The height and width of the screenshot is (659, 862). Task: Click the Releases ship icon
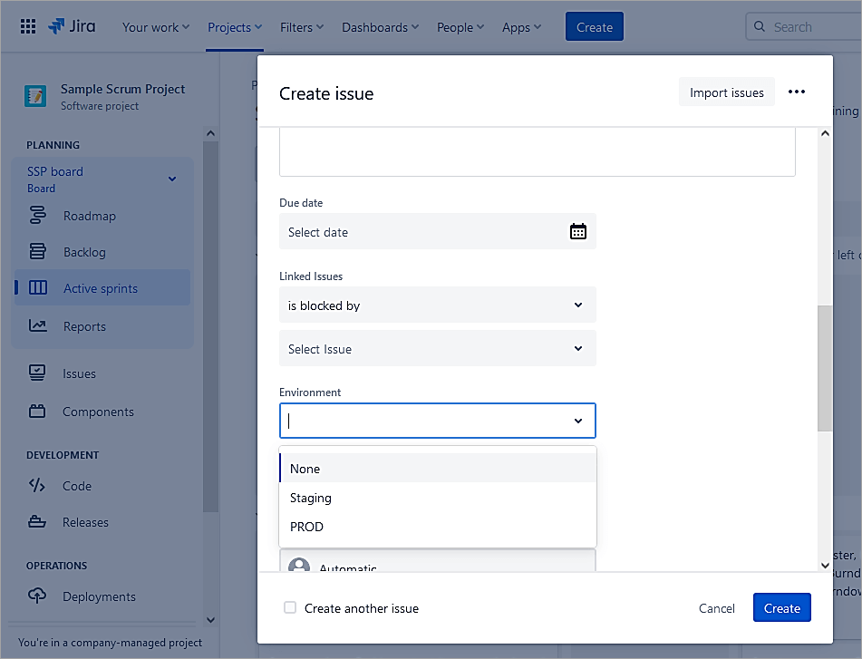coord(37,522)
